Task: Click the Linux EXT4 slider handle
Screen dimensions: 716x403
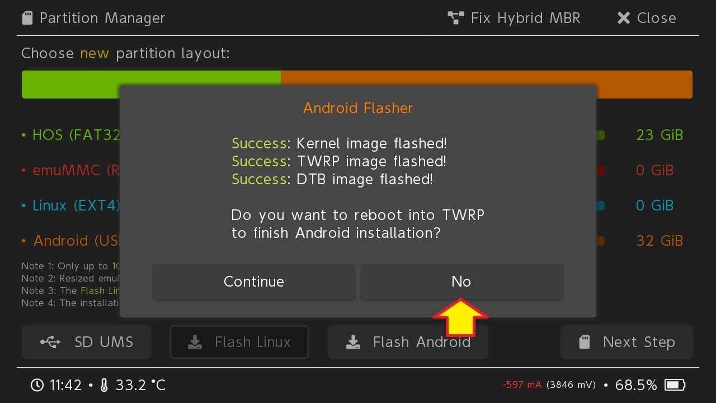Action: 600,206
